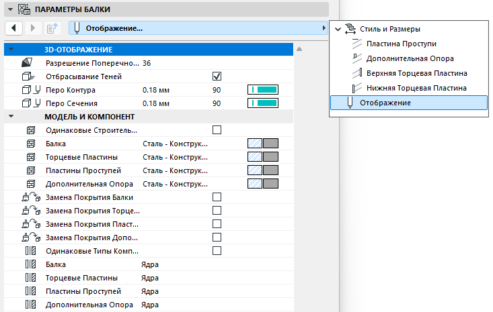The width and height of the screenshot is (493, 312).
Task: Click the Одинаковые Типы Комп... row icon
Action: point(30,251)
